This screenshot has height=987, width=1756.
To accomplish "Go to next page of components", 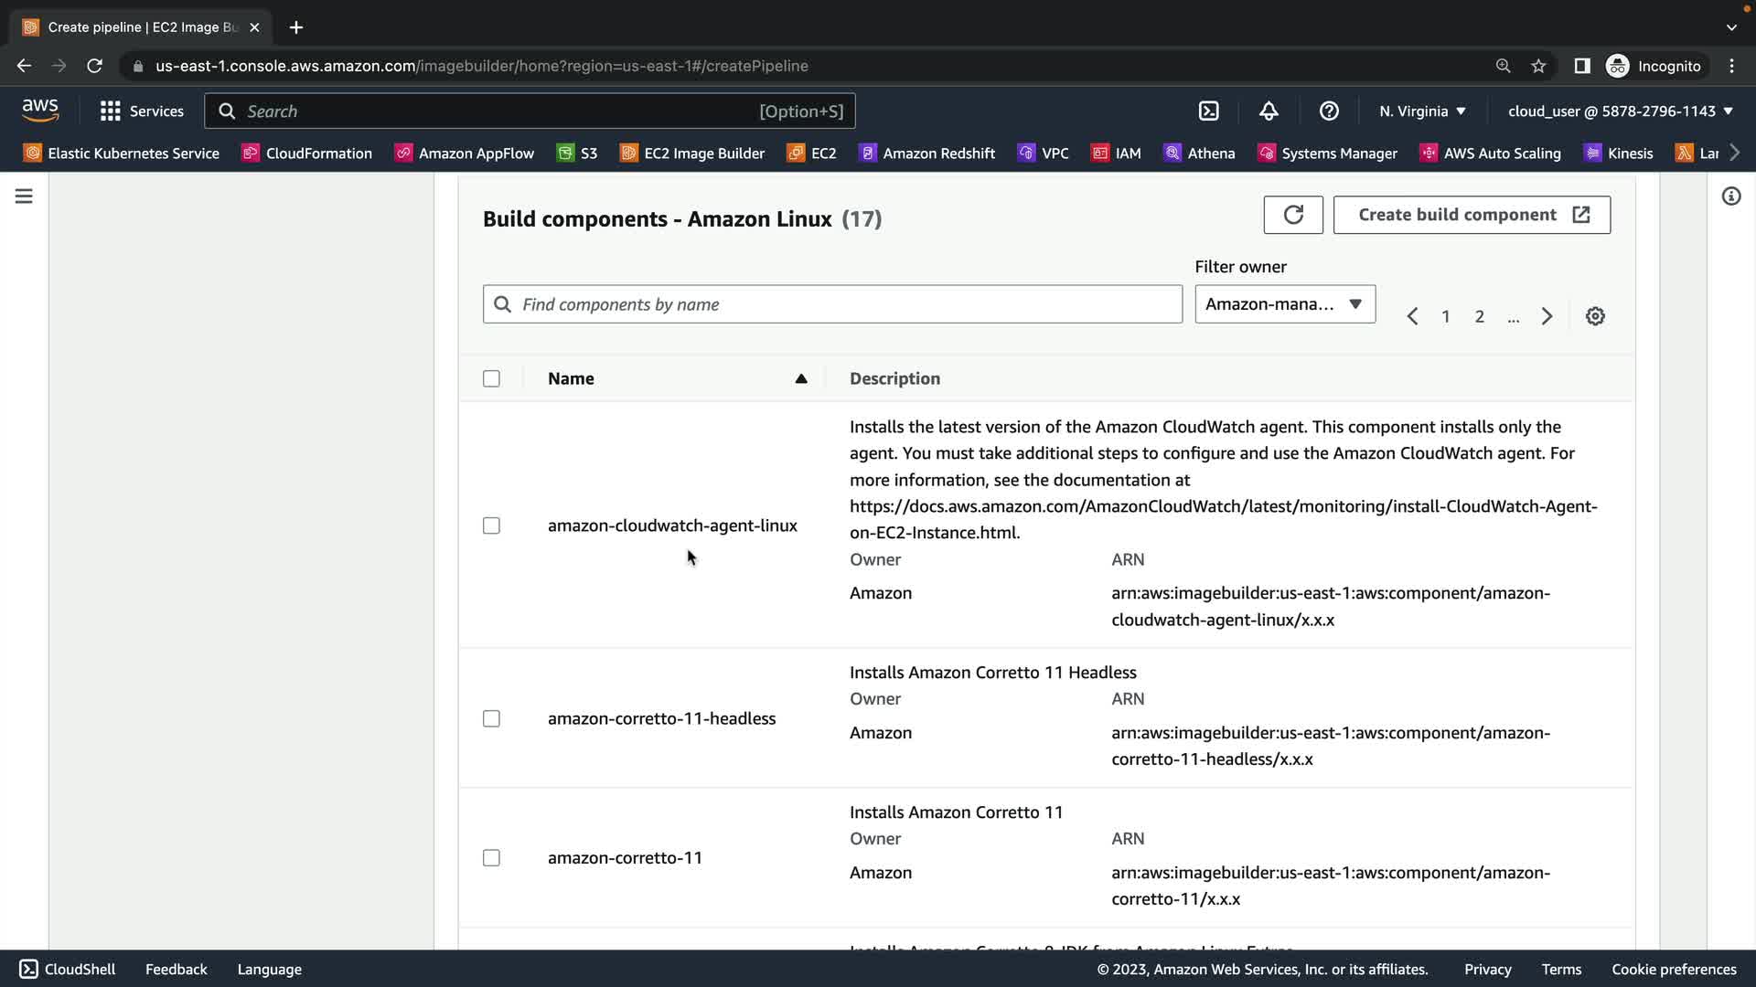I will pos(1547,316).
